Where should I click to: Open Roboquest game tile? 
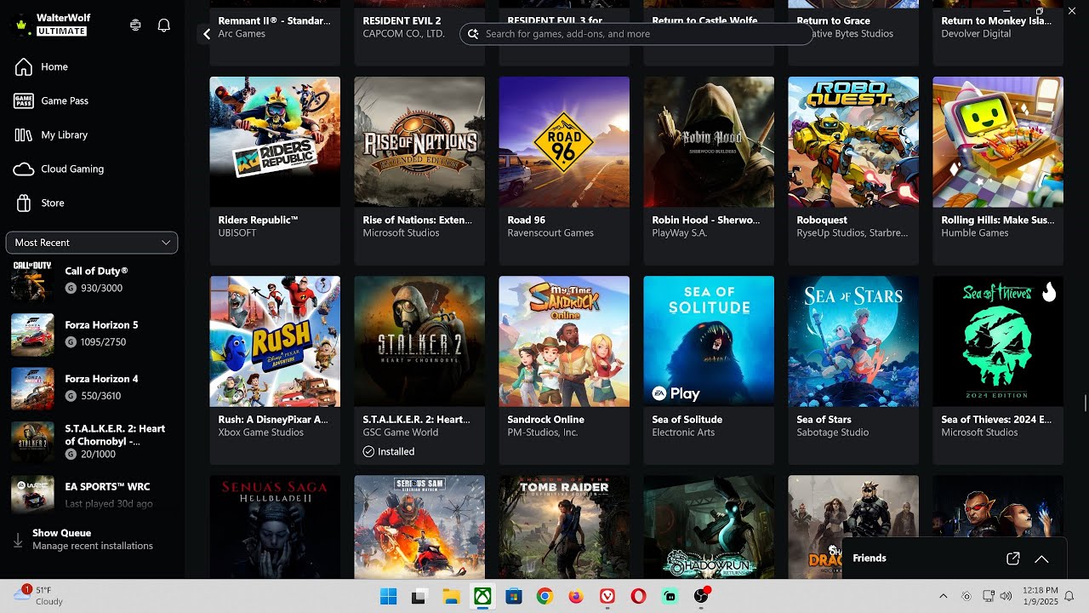pyautogui.click(x=853, y=170)
